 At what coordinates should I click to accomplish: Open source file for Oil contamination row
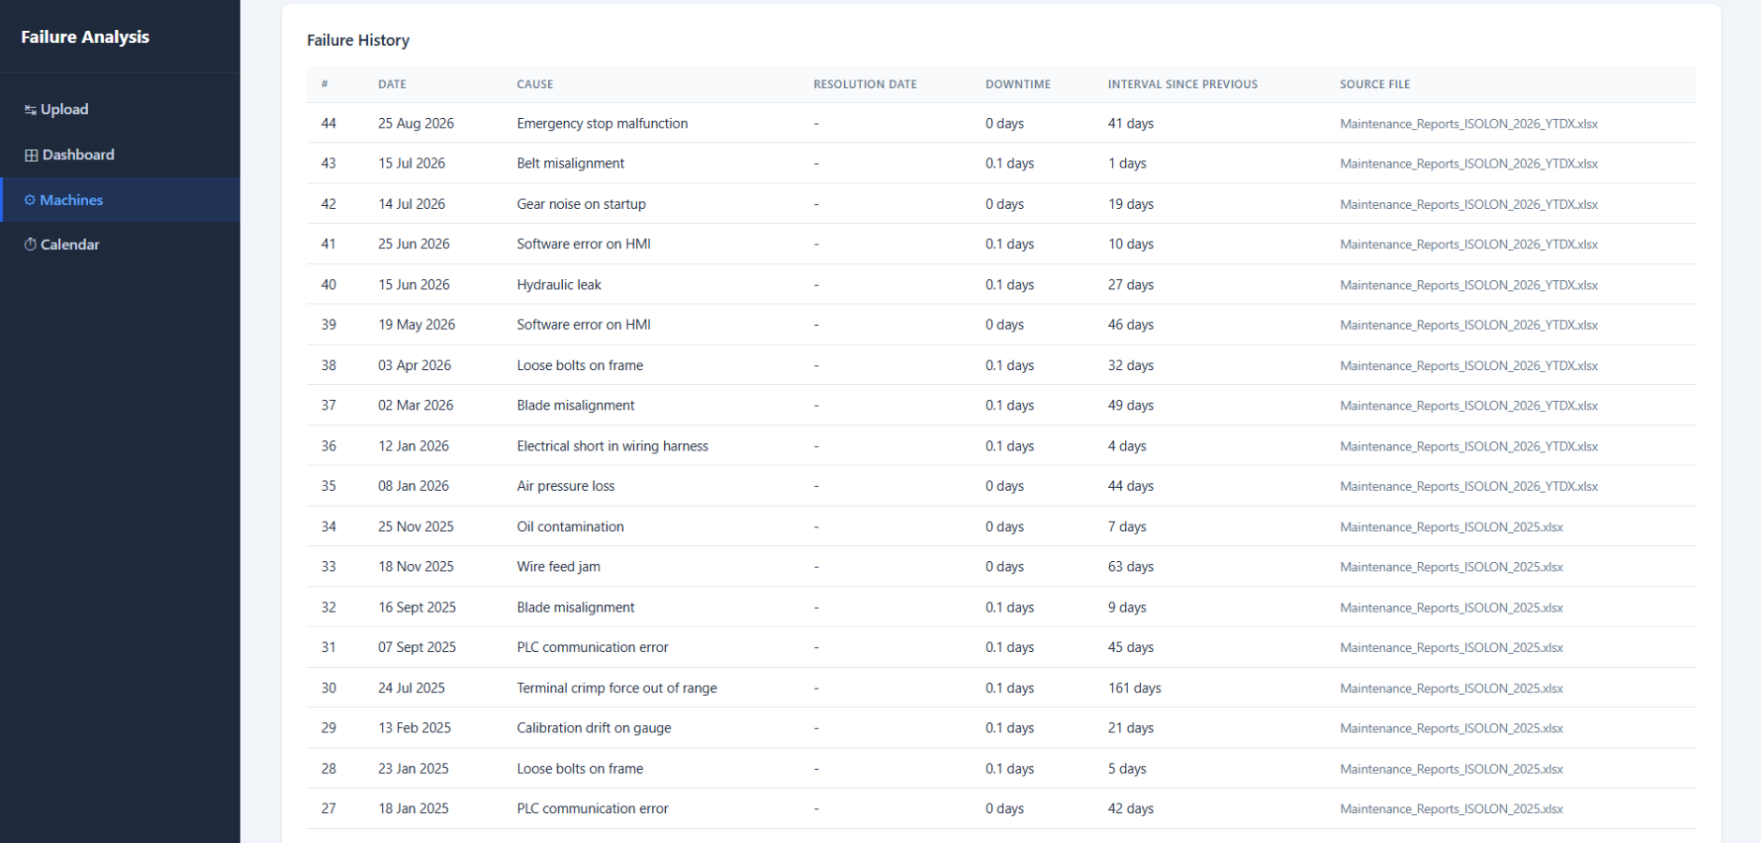(x=1452, y=527)
